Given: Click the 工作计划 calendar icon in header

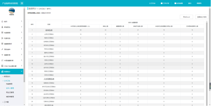Looking at the screenshot, I should (x=162, y=3).
